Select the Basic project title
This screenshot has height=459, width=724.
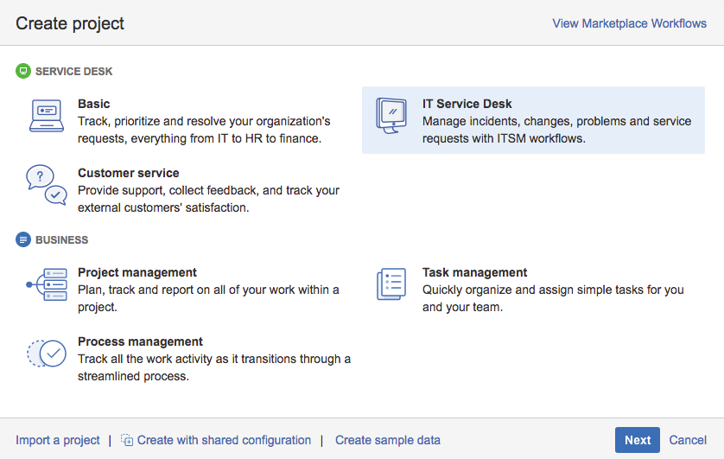[94, 104]
